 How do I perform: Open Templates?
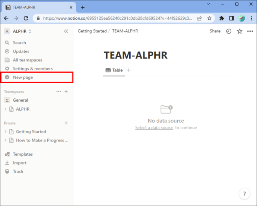37,154
